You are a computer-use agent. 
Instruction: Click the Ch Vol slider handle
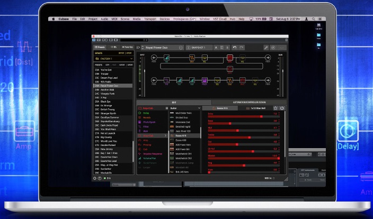[253, 151]
